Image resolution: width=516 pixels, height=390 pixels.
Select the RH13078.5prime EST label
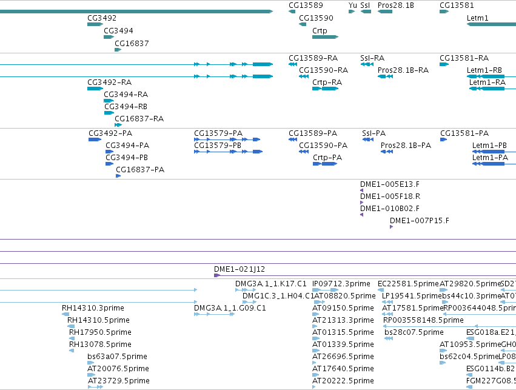tap(101, 345)
